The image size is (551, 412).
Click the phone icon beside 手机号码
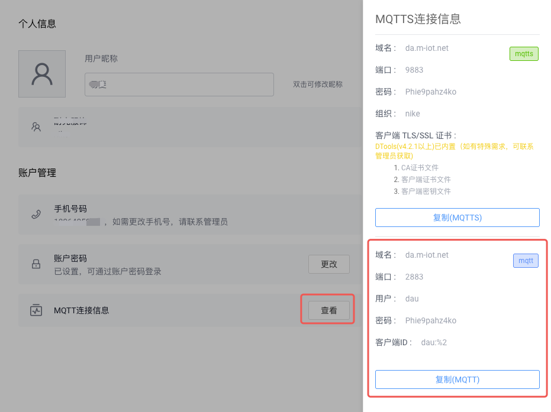[36, 214]
